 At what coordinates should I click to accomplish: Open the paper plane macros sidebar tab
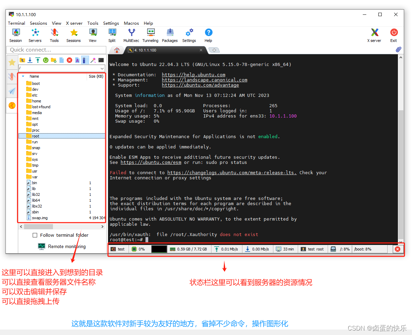pos(12,91)
